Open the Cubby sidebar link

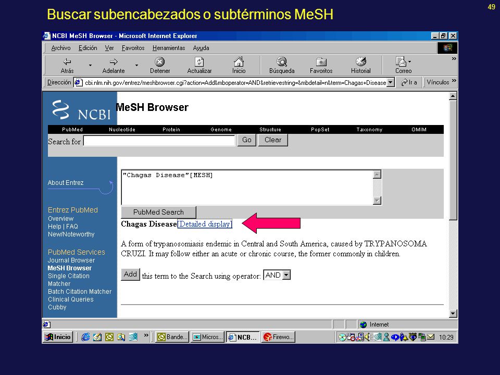(57, 307)
